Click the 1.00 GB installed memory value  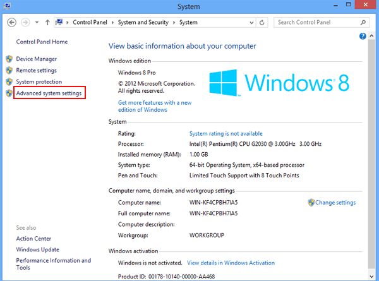coord(199,155)
